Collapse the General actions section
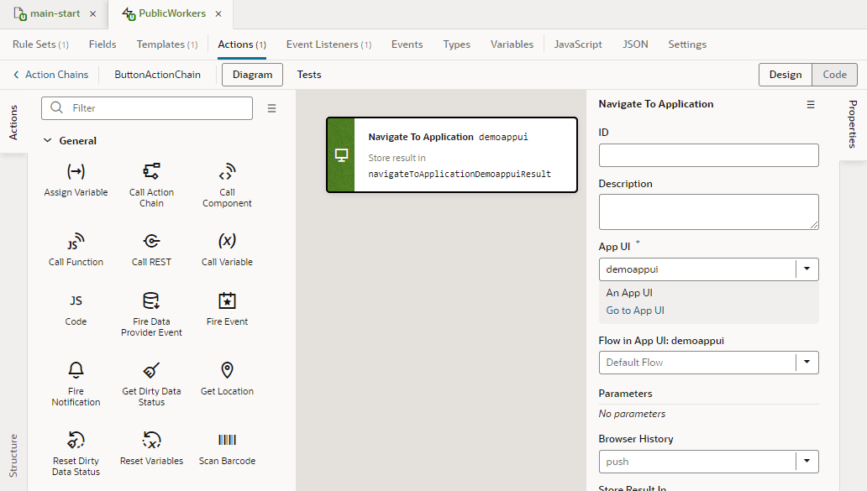Screen dimensions: 867x491 tap(47, 140)
